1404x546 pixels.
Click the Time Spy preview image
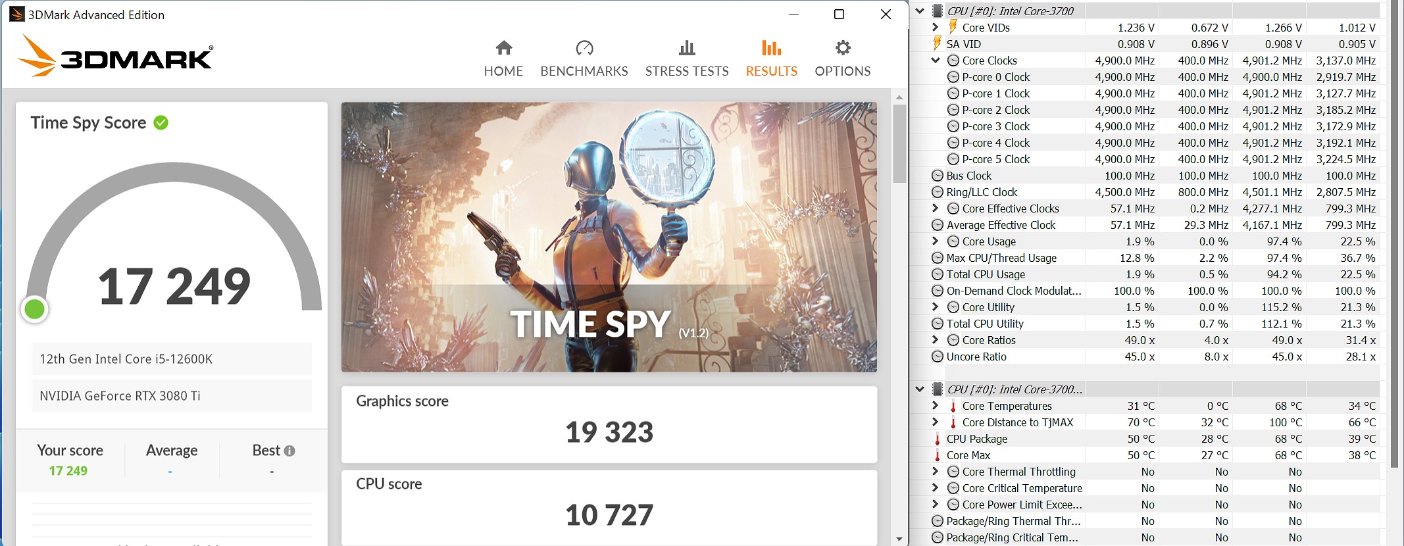[609, 237]
